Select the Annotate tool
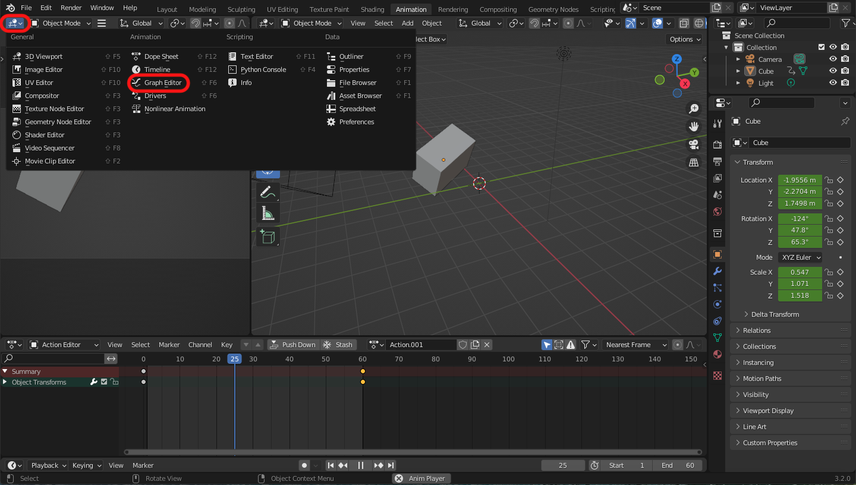The height and width of the screenshot is (485, 856). click(x=267, y=192)
